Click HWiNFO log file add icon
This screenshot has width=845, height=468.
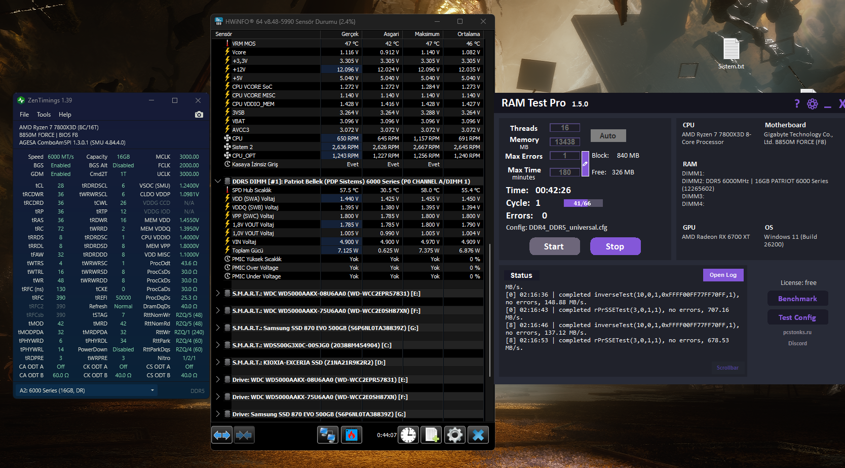tap(432, 435)
